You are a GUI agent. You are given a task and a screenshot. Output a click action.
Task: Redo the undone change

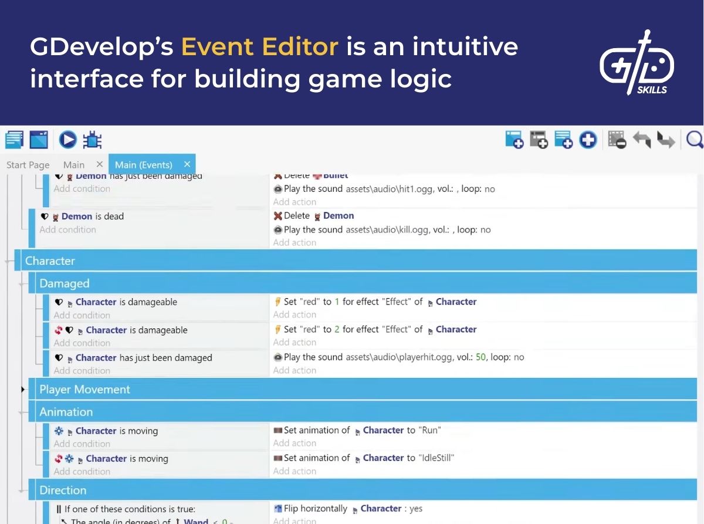pos(666,140)
